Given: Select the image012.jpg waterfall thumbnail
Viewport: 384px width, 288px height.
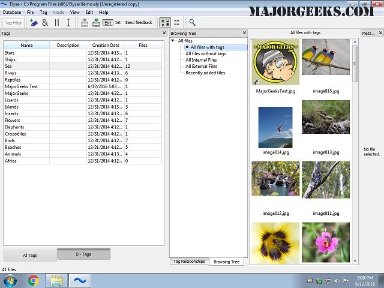Looking at the screenshot, I should click(275, 179).
